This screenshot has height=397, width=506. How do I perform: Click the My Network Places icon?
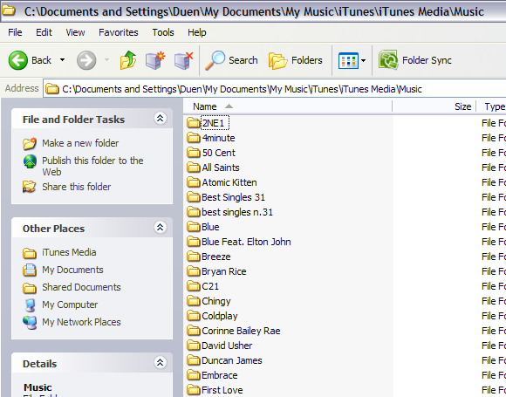click(30, 323)
